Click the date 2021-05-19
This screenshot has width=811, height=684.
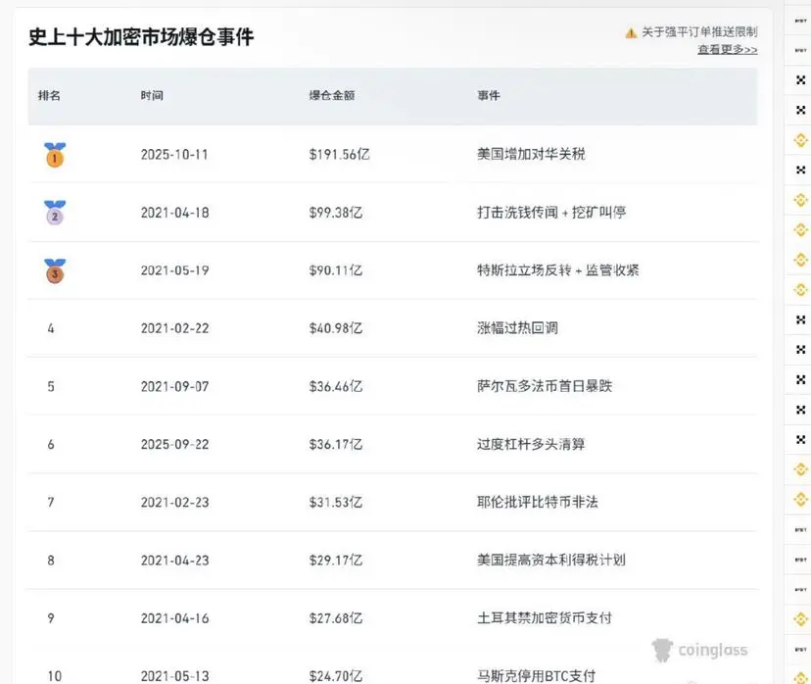[x=174, y=270]
